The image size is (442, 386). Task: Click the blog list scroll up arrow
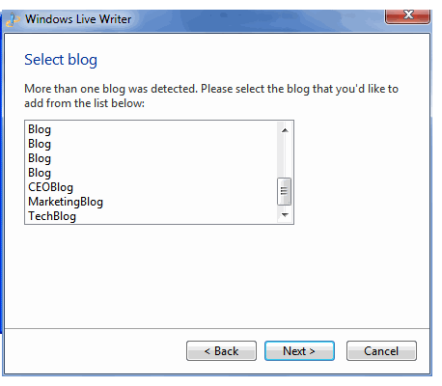click(285, 130)
